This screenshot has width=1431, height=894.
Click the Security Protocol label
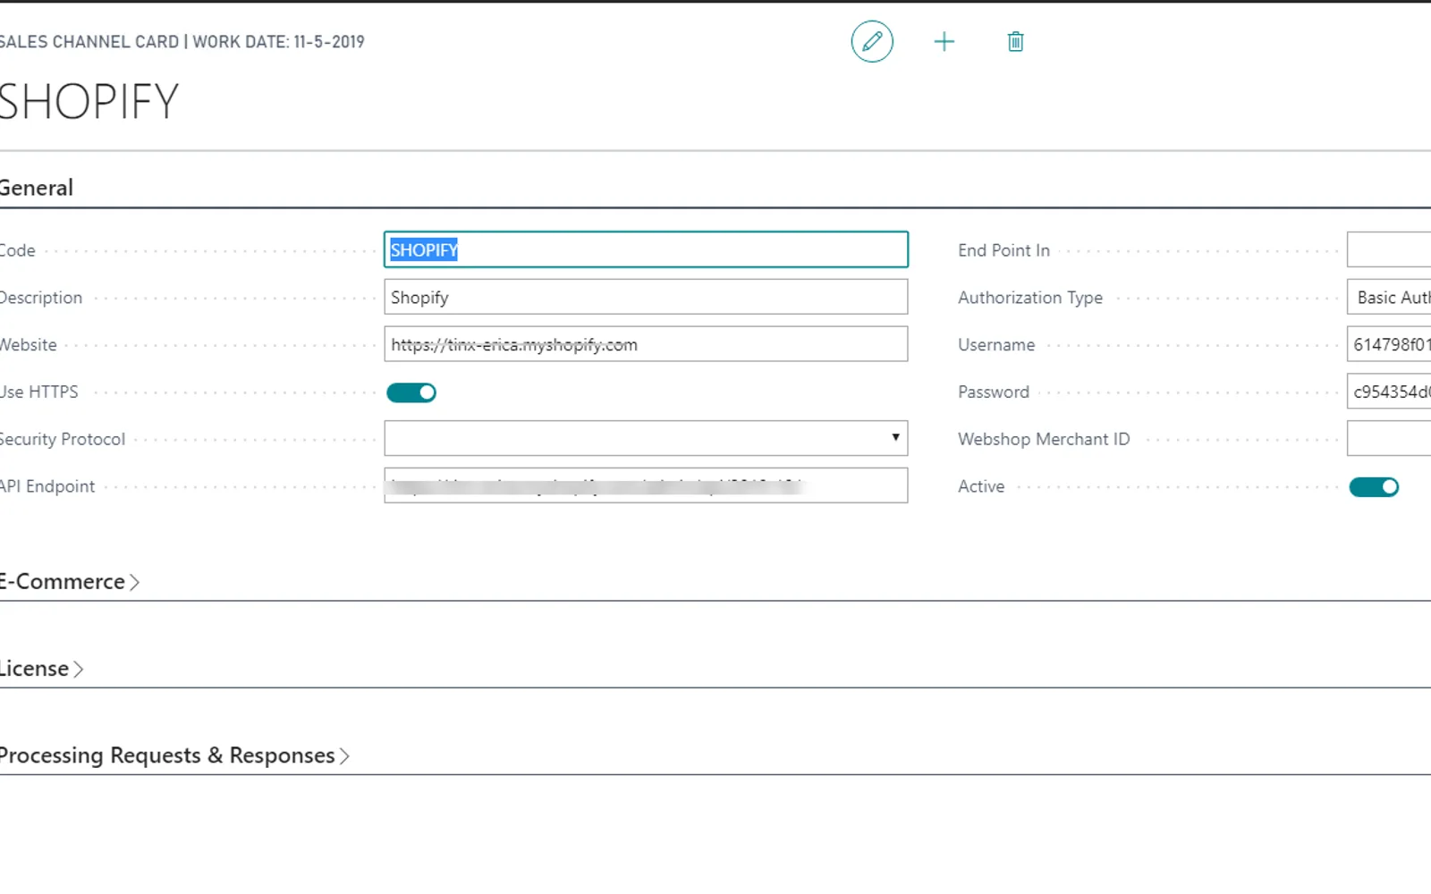point(63,440)
